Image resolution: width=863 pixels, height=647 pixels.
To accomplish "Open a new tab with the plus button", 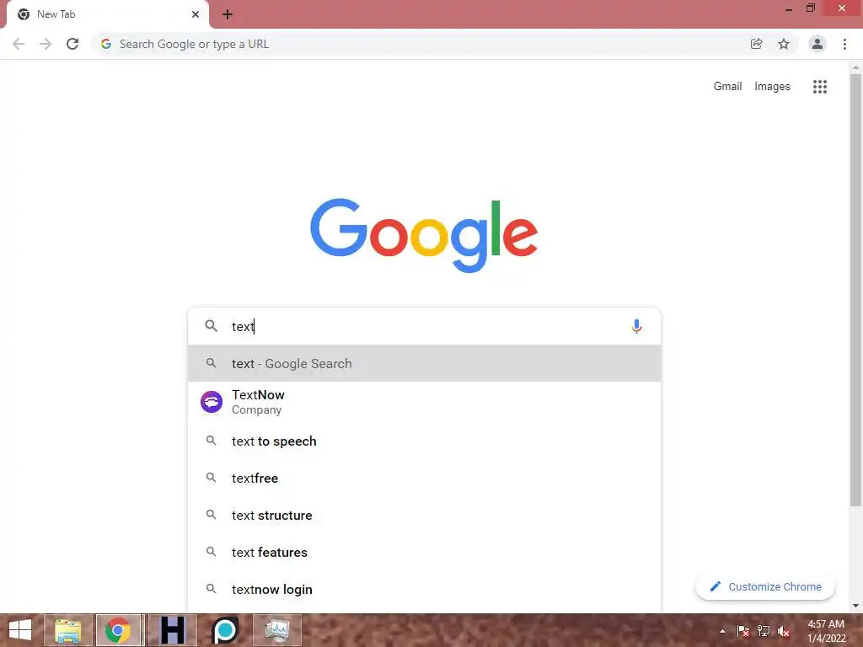I will (x=228, y=14).
